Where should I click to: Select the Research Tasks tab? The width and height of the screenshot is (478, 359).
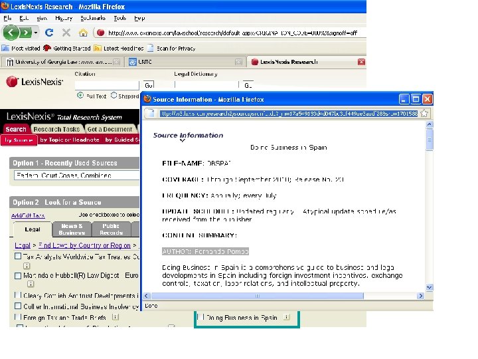click(56, 129)
